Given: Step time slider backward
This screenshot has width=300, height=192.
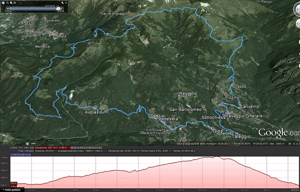Looking at the screenshot, I should pyautogui.click(x=8, y=9).
